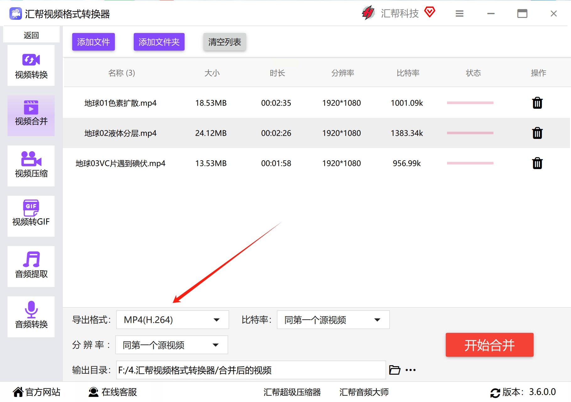Open the bitrate (比特率) dropdown
Screen dimensions: 571x402
click(333, 320)
